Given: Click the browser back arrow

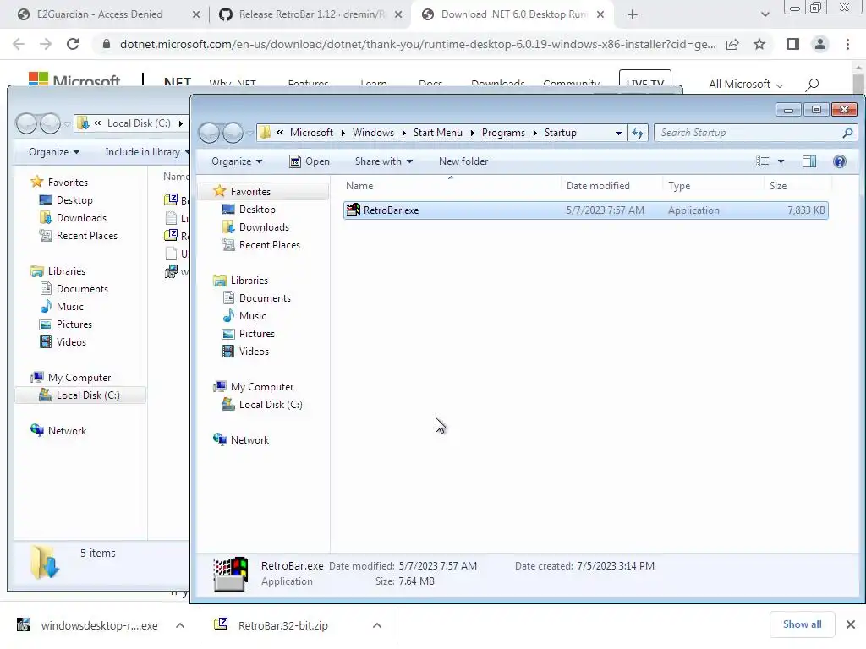Looking at the screenshot, I should click(19, 44).
